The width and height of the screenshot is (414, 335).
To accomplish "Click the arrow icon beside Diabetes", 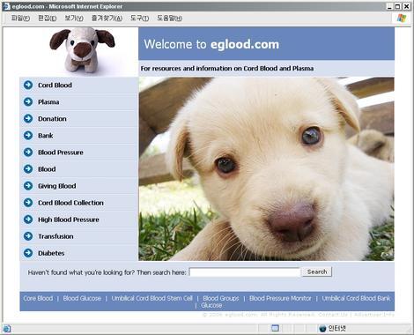I will (28, 253).
